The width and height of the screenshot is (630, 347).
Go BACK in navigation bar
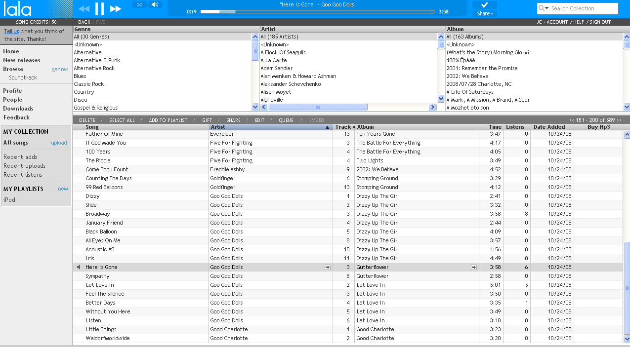point(84,22)
